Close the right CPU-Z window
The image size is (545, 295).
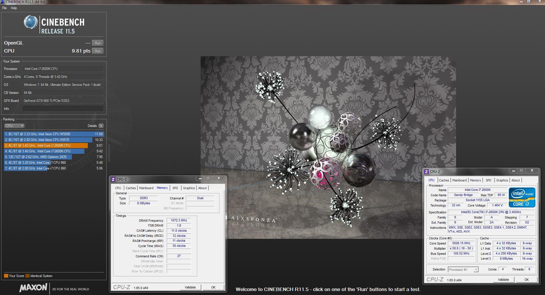pos(532,171)
